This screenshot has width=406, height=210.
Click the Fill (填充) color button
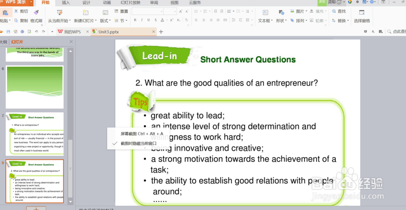pyautogui.click(x=317, y=11)
